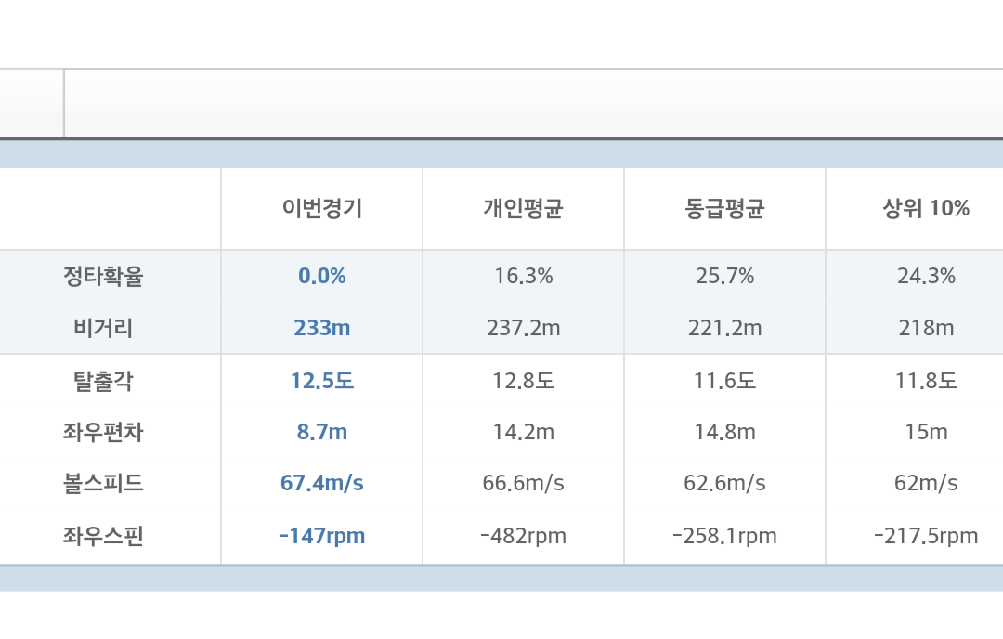The image size is (1003, 639).
Task: Click the 237.2m personal average cell
Action: coord(523,328)
